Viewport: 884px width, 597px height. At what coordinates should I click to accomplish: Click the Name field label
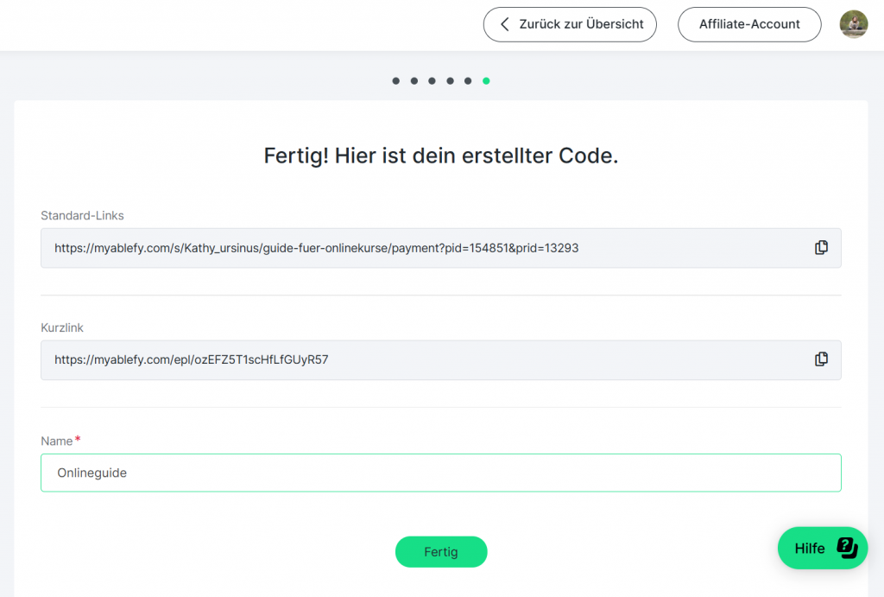pyautogui.click(x=57, y=441)
